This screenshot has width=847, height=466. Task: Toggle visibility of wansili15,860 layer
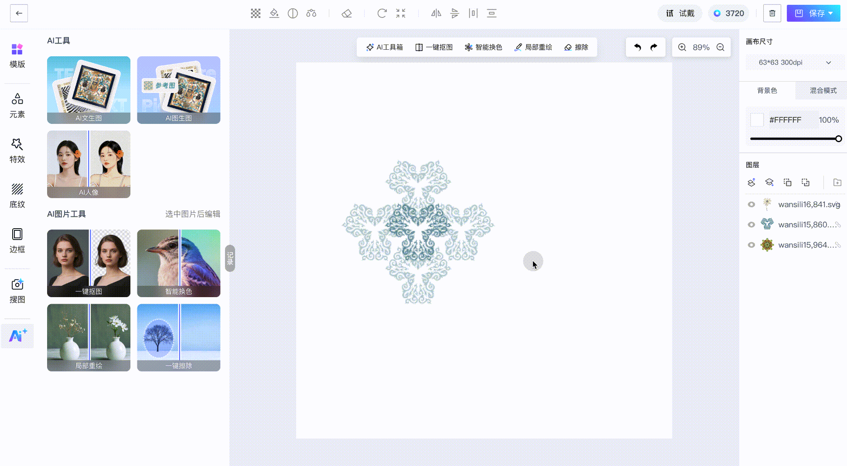coord(751,225)
